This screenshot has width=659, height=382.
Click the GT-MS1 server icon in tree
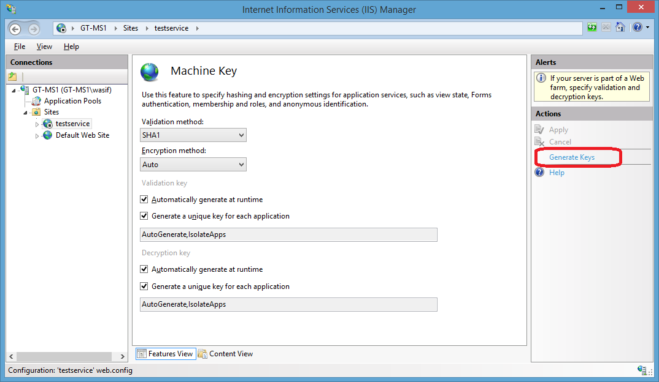25,90
